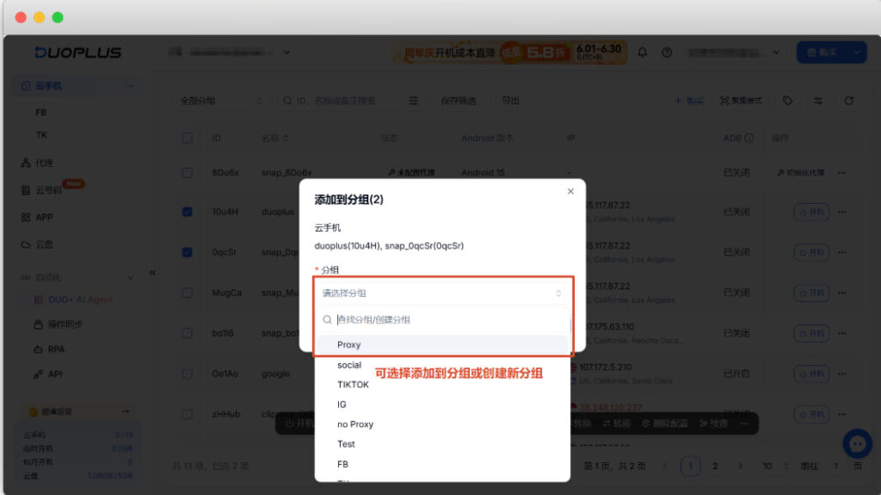Open API in the sidebar

(x=48, y=374)
